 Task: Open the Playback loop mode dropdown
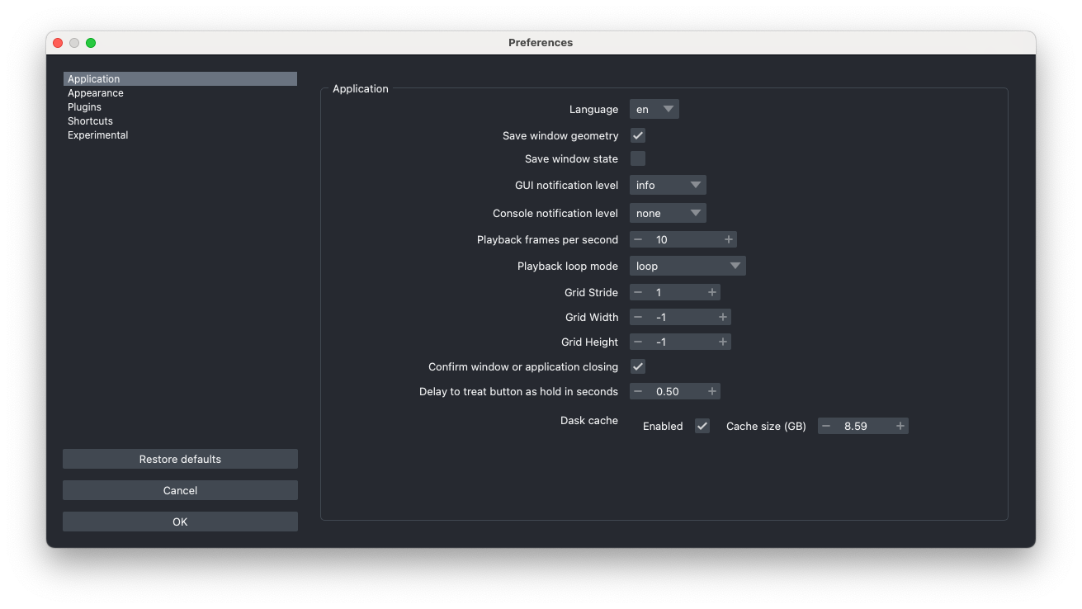(687, 265)
